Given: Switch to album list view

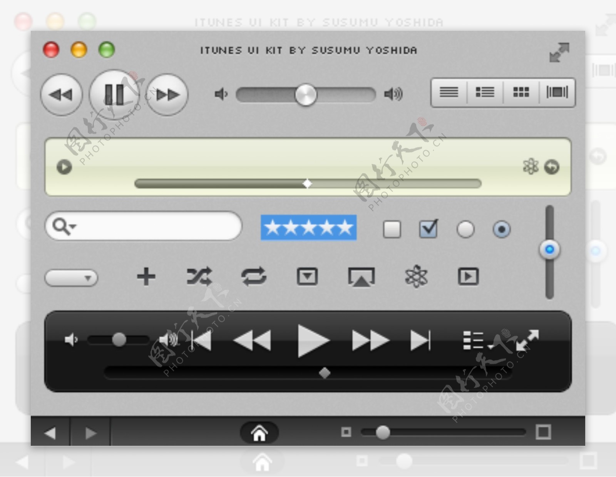Looking at the screenshot, I should tap(485, 92).
